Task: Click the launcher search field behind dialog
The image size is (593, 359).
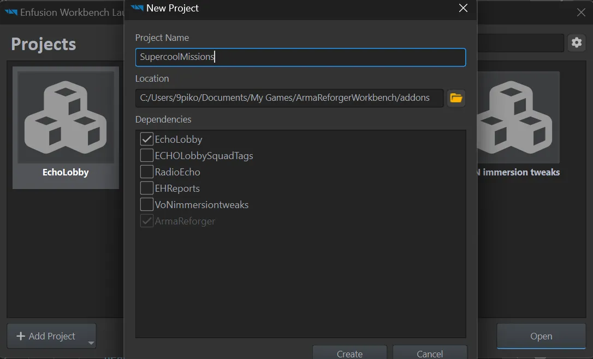Action: [520, 42]
